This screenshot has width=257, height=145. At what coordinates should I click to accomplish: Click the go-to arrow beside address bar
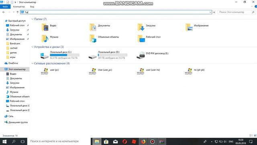click(214, 12)
